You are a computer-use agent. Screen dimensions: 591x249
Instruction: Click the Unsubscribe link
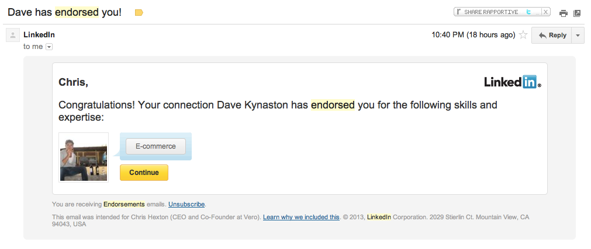[x=186, y=204]
